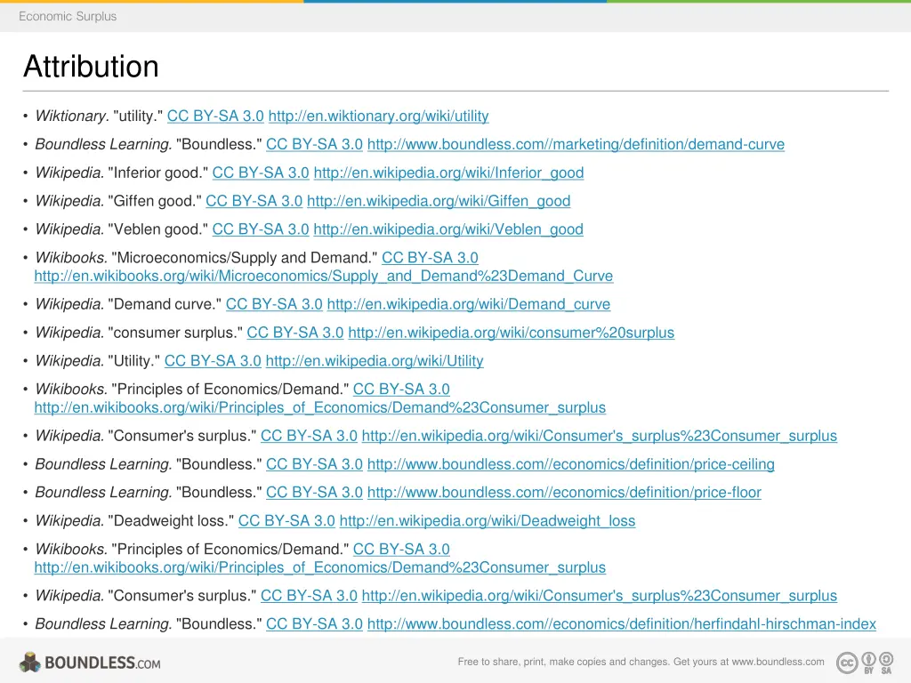Click the "Veblen good." title text
The image size is (911, 683).
tap(158, 229)
